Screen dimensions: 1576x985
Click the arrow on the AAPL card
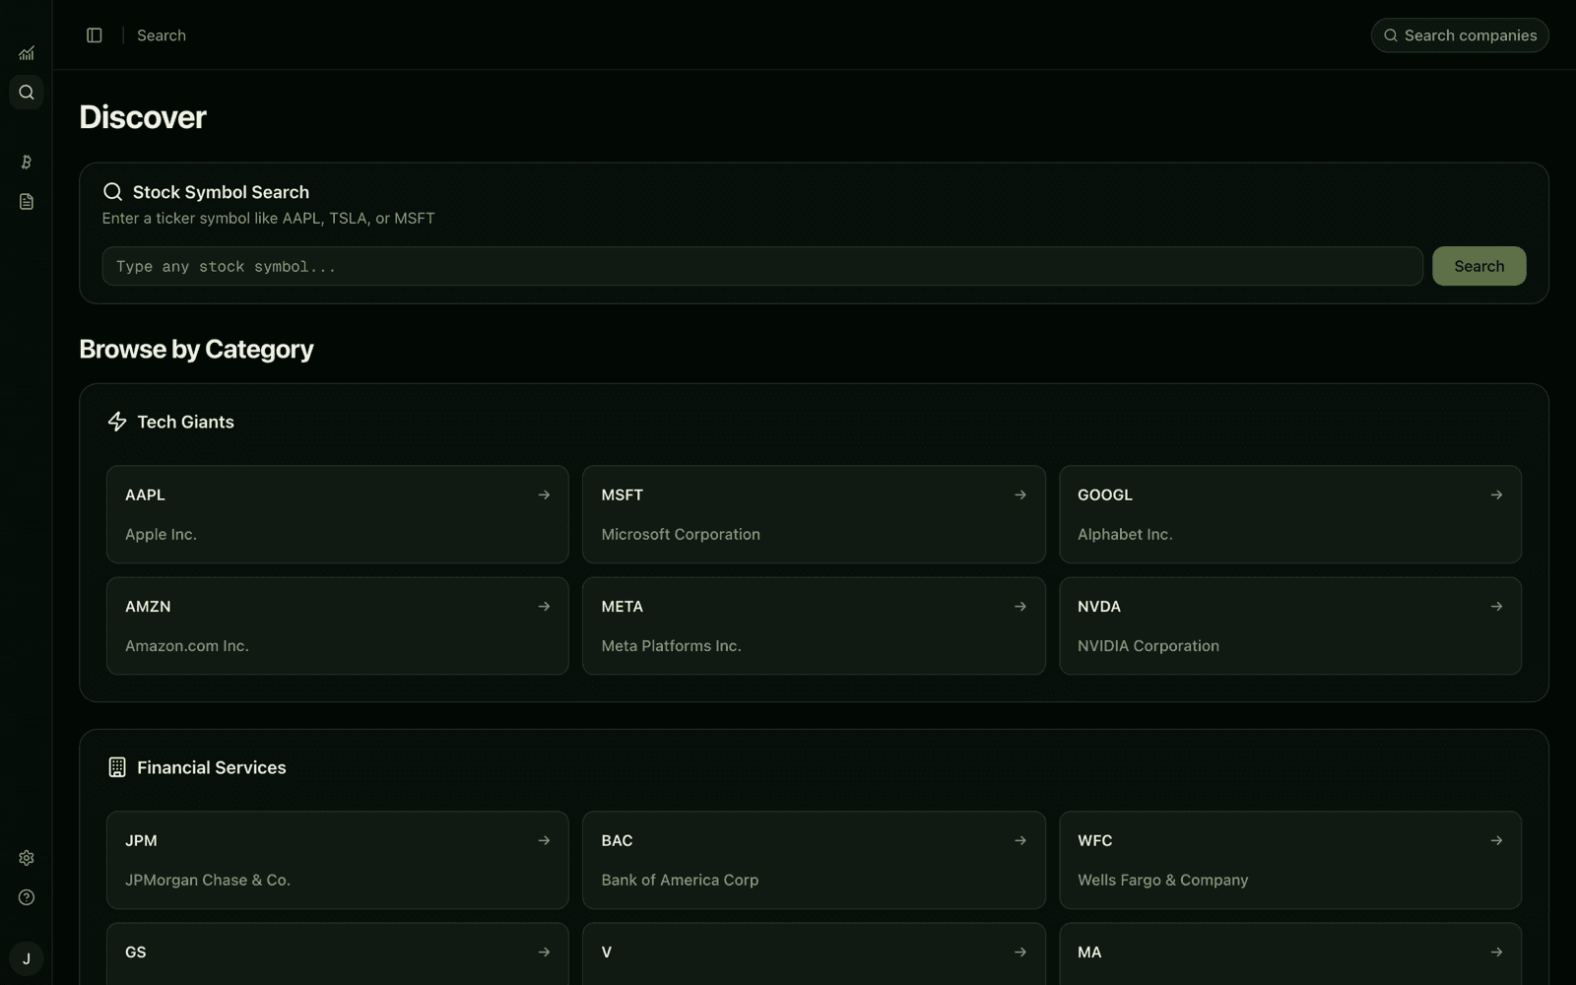tap(544, 494)
